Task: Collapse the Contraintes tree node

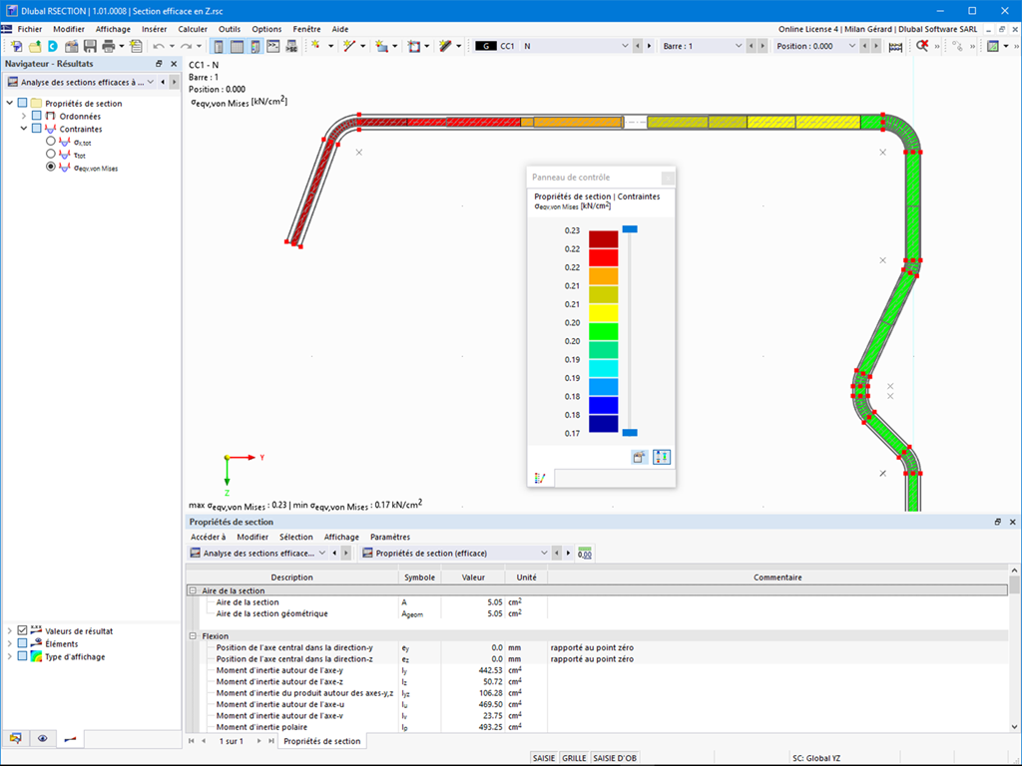Action: pyautogui.click(x=24, y=129)
